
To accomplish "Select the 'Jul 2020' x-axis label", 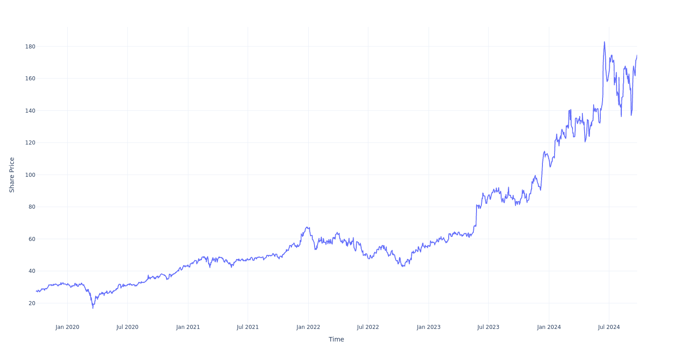I will [x=127, y=327].
